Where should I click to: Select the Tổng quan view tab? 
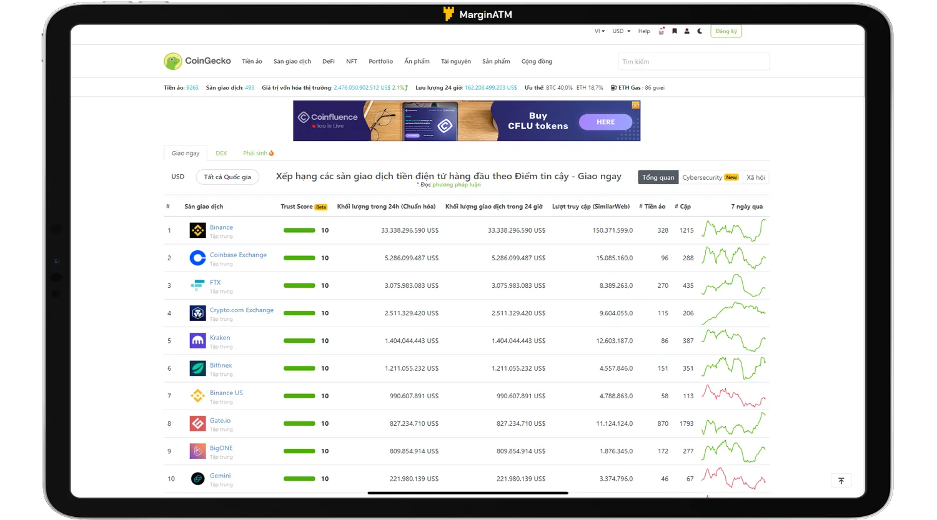pyautogui.click(x=658, y=177)
